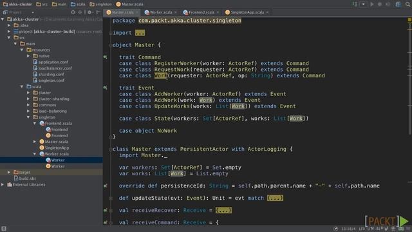Click the persistenceId override gutter icon
This screenshot has height=232, width=412.
[106, 186]
